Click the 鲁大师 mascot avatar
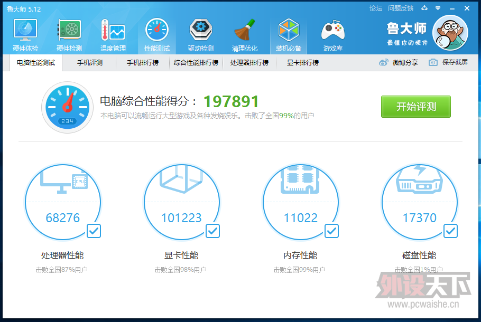The height and width of the screenshot is (322, 481). pos(450,33)
